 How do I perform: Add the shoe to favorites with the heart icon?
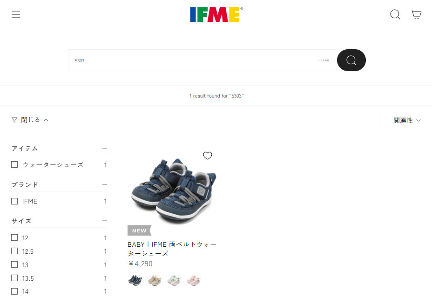point(208,155)
